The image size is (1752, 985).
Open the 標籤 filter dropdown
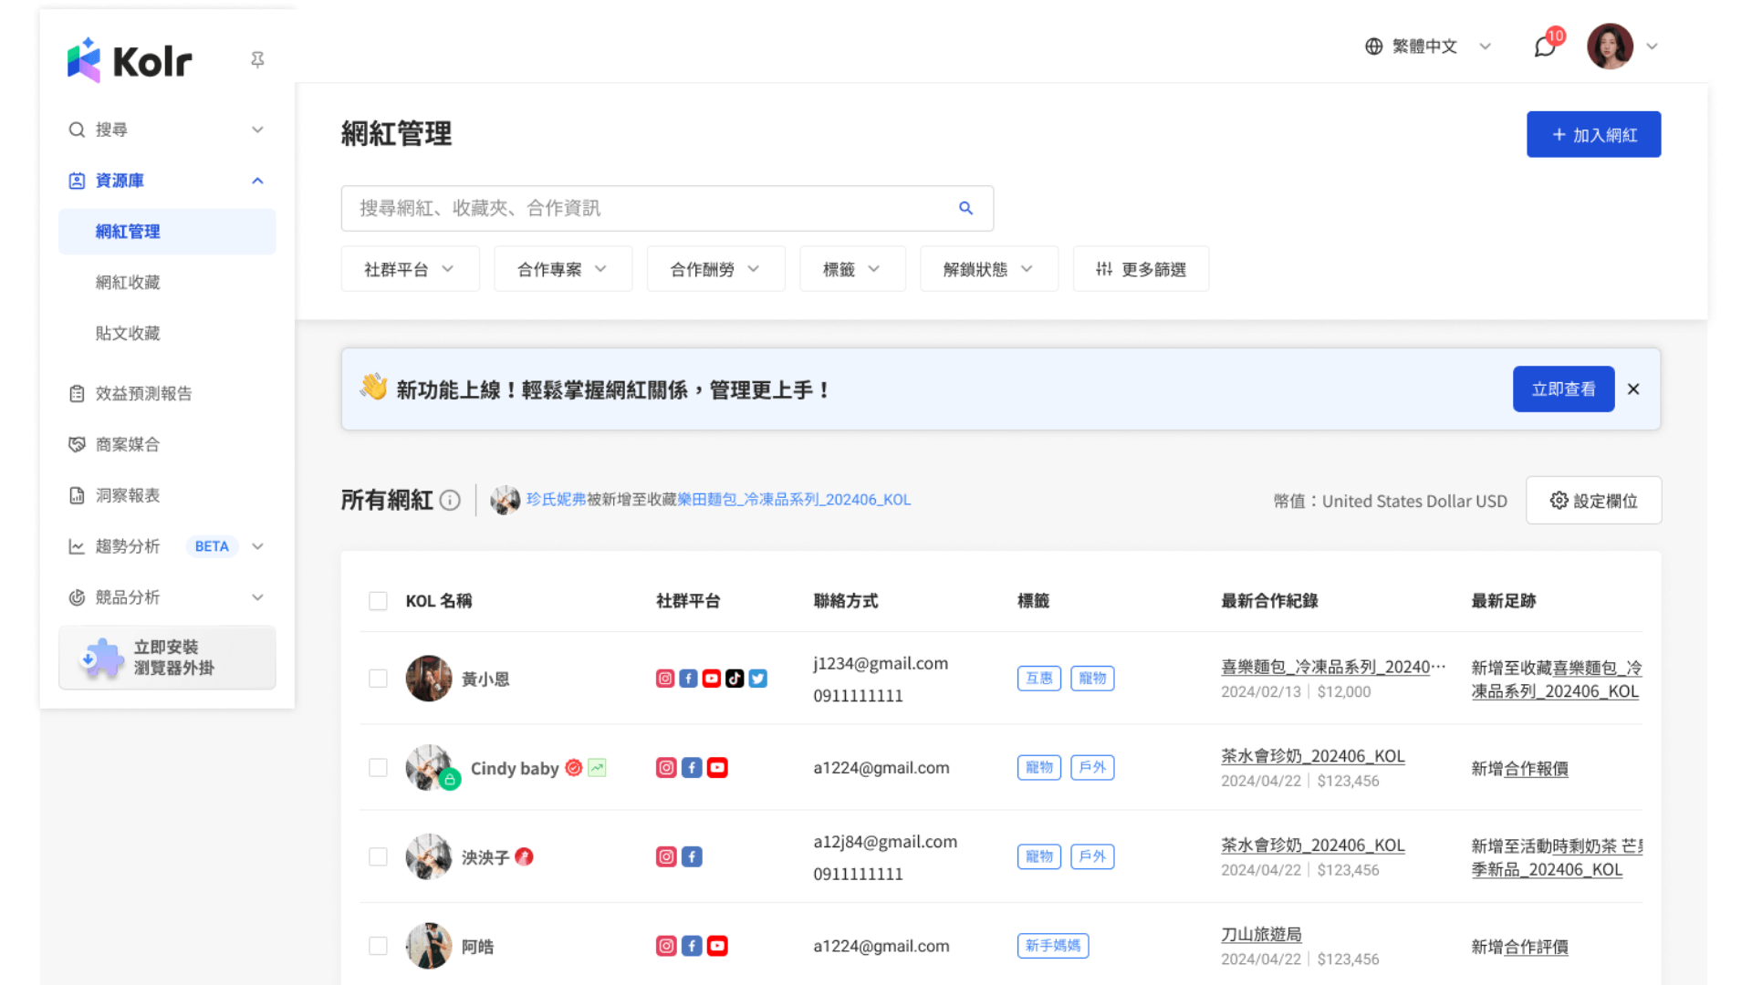tap(852, 269)
